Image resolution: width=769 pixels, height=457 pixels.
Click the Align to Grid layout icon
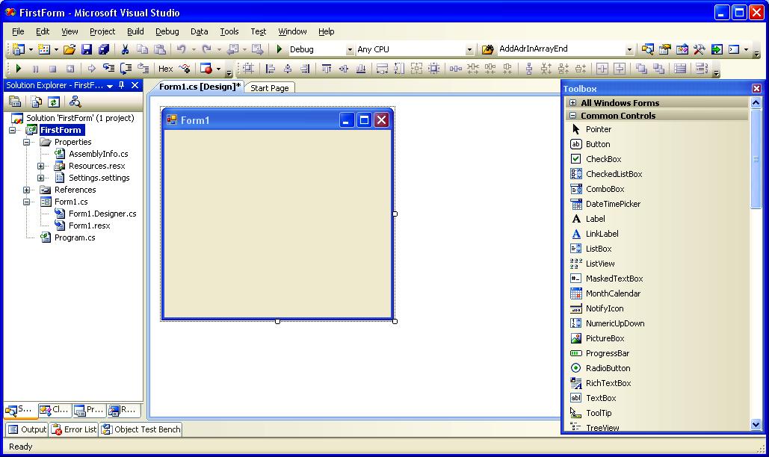click(249, 69)
